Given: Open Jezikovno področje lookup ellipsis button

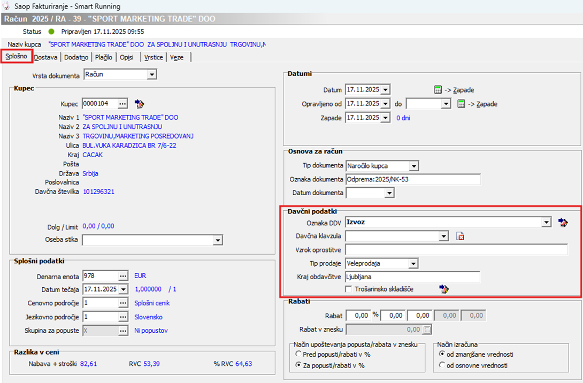Looking at the screenshot, I should [123, 317].
